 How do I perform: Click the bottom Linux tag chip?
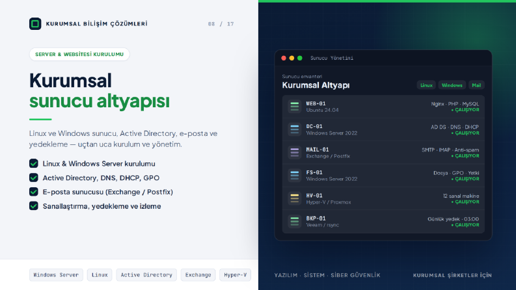pyautogui.click(x=100, y=275)
